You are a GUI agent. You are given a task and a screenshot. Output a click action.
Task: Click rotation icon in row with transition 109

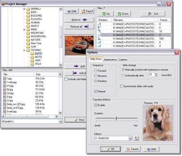coord(99,38)
